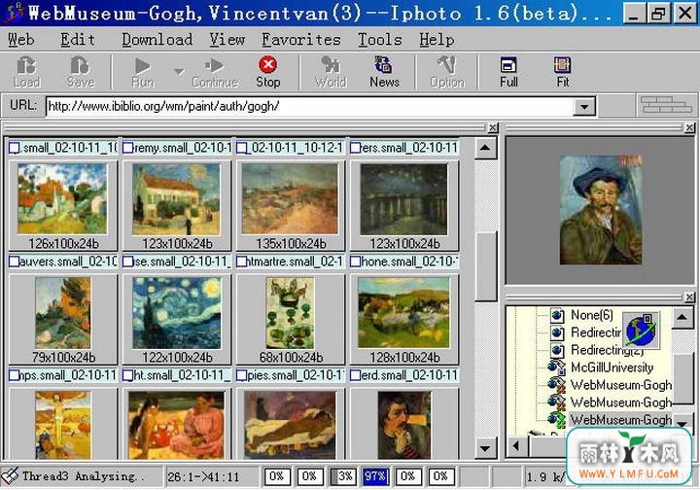Check the box for nps.small image

point(15,375)
